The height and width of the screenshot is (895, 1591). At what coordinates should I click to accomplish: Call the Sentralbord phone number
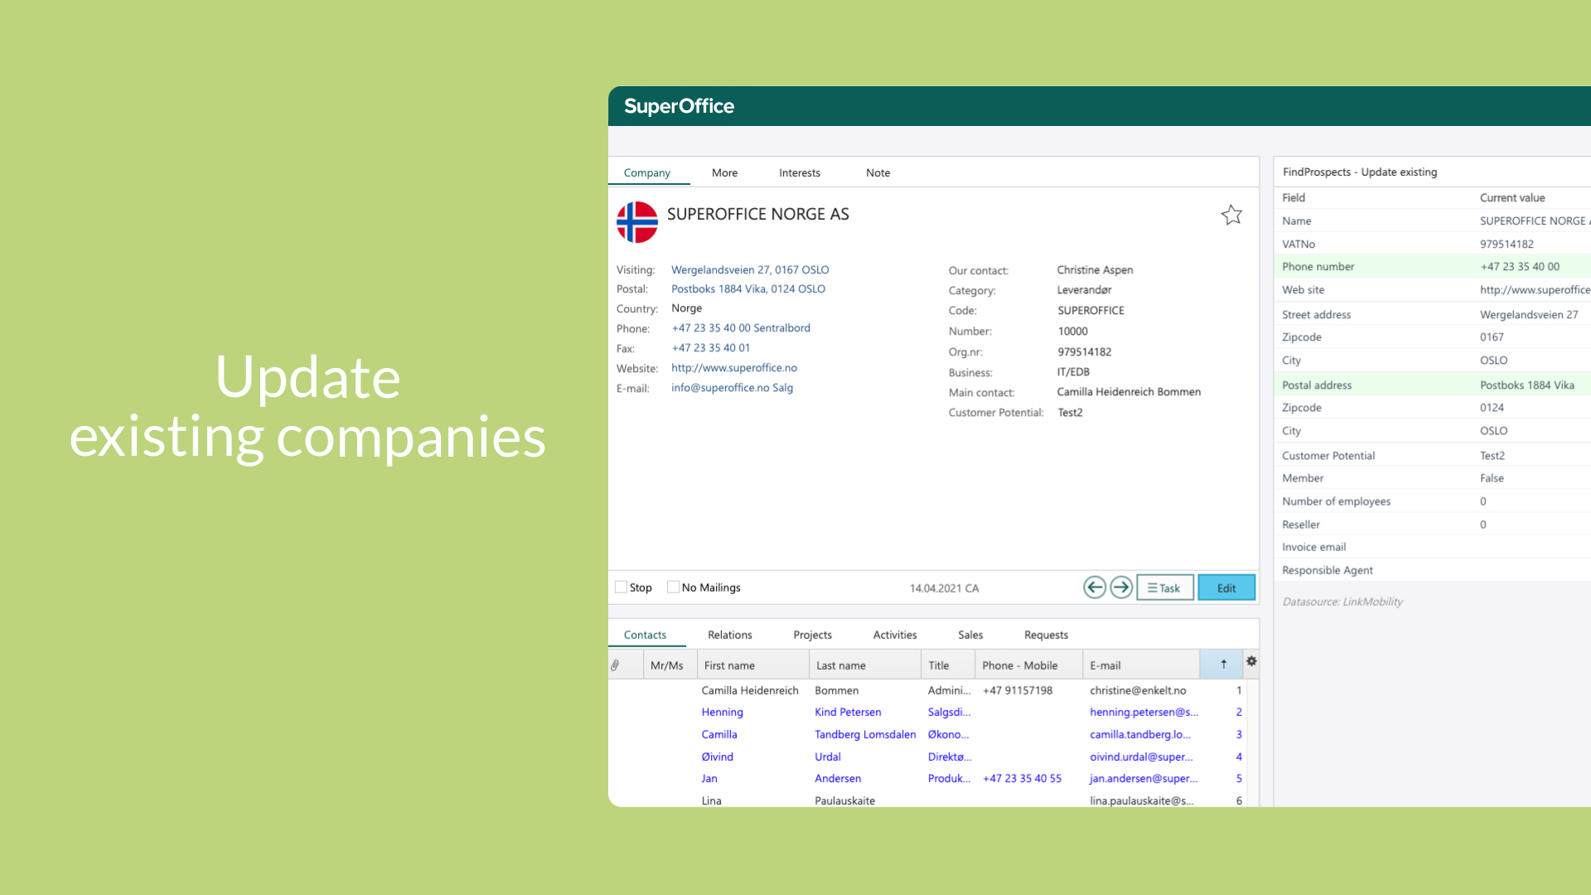741,328
